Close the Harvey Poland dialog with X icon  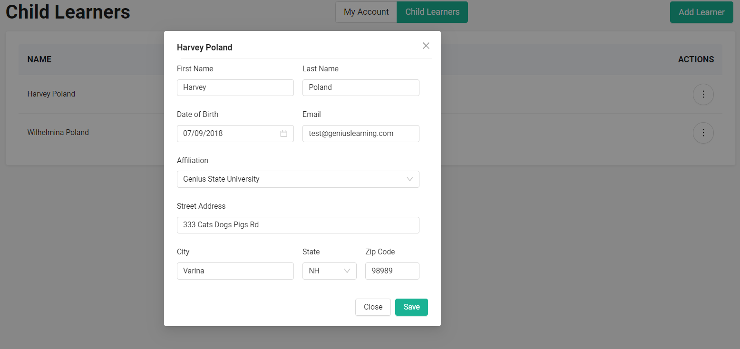coord(426,46)
